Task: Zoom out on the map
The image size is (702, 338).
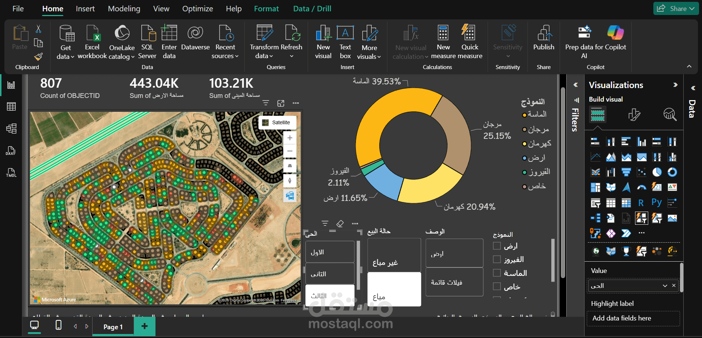Action: coord(290,151)
